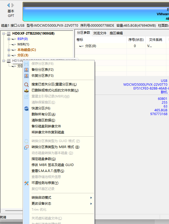Click the bad sector repair tools icon
169x224 pixels.
[x=26, y=183]
